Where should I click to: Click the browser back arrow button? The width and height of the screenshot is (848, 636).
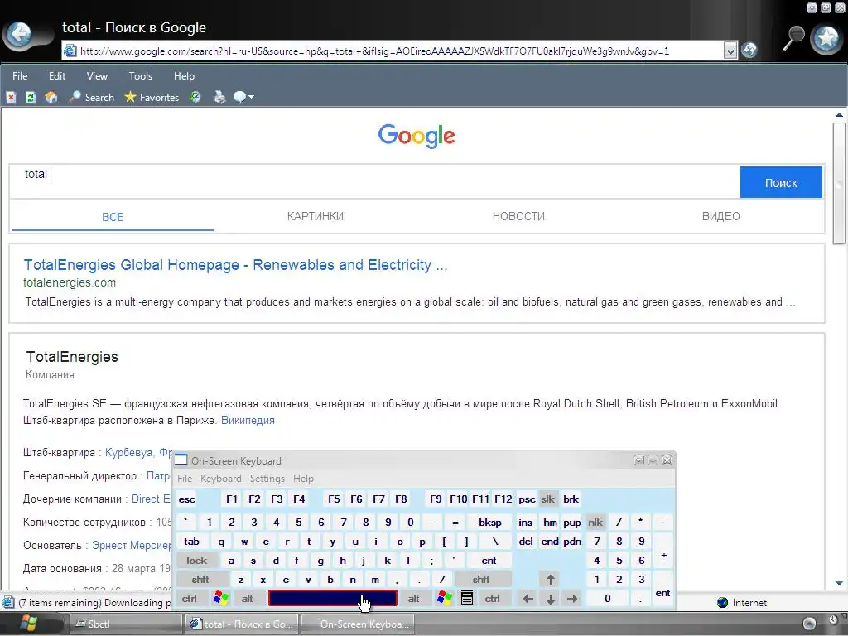[21, 35]
